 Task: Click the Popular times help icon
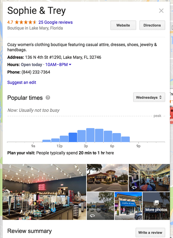click(x=48, y=98)
